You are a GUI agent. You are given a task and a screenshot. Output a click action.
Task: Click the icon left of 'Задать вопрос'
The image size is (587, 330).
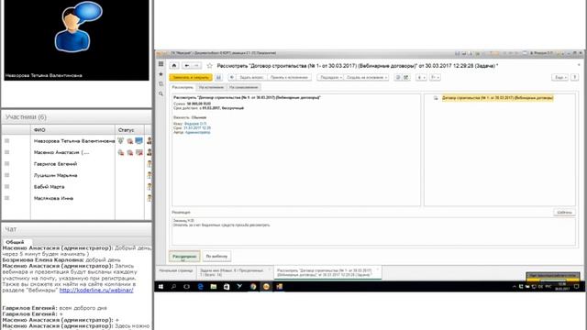(x=232, y=77)
